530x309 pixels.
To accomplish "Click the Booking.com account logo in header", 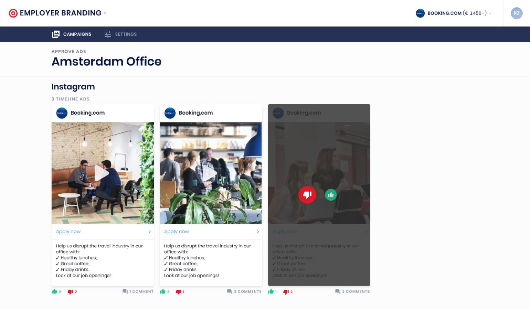I will click(420, 13).
